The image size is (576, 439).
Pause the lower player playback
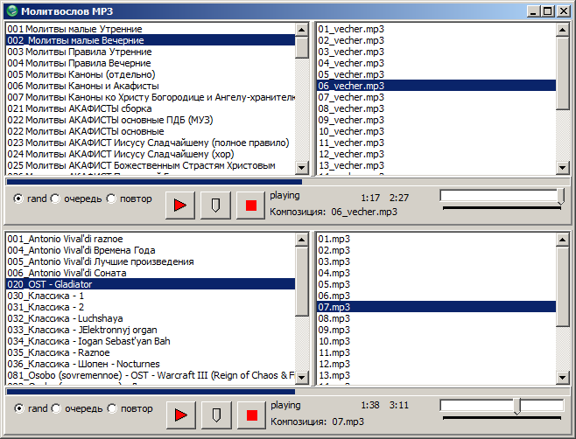point(215,415)
